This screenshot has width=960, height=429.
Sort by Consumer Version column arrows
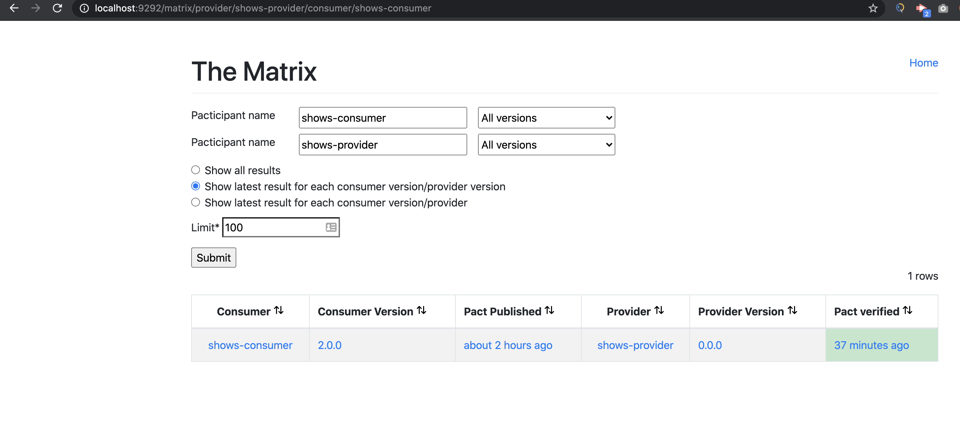[421, 310]
